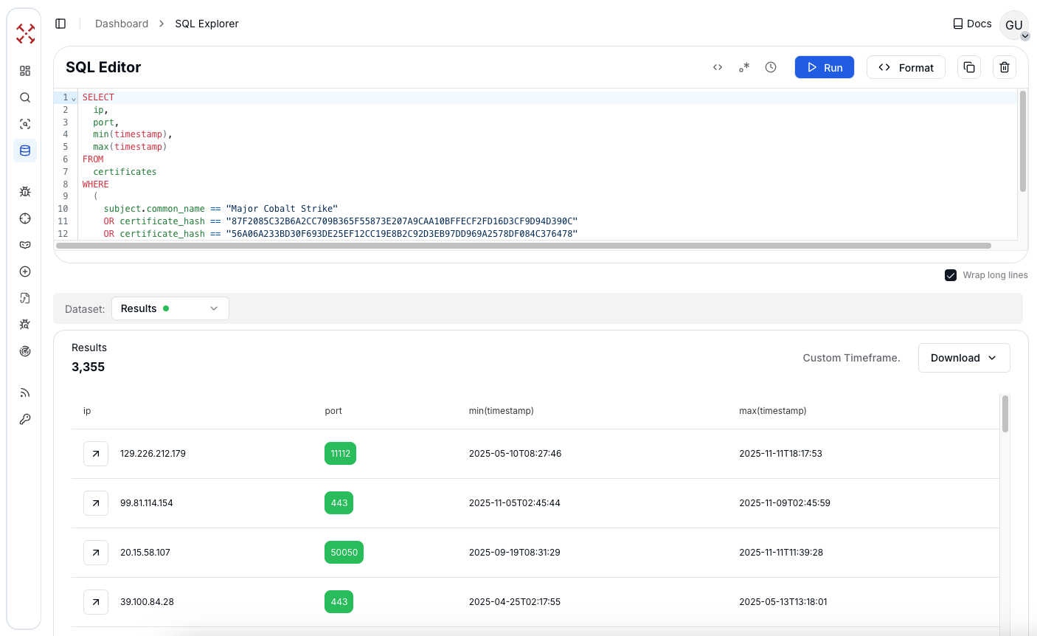Select the key icon at the sidebar bottom
The image size is (1037, 636).
click(x=25, y=419)
